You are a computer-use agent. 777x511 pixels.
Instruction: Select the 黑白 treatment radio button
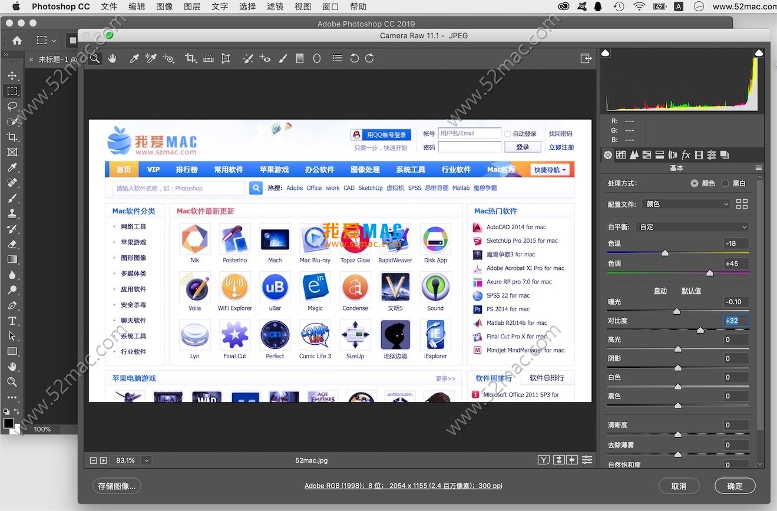pos(725,183)
